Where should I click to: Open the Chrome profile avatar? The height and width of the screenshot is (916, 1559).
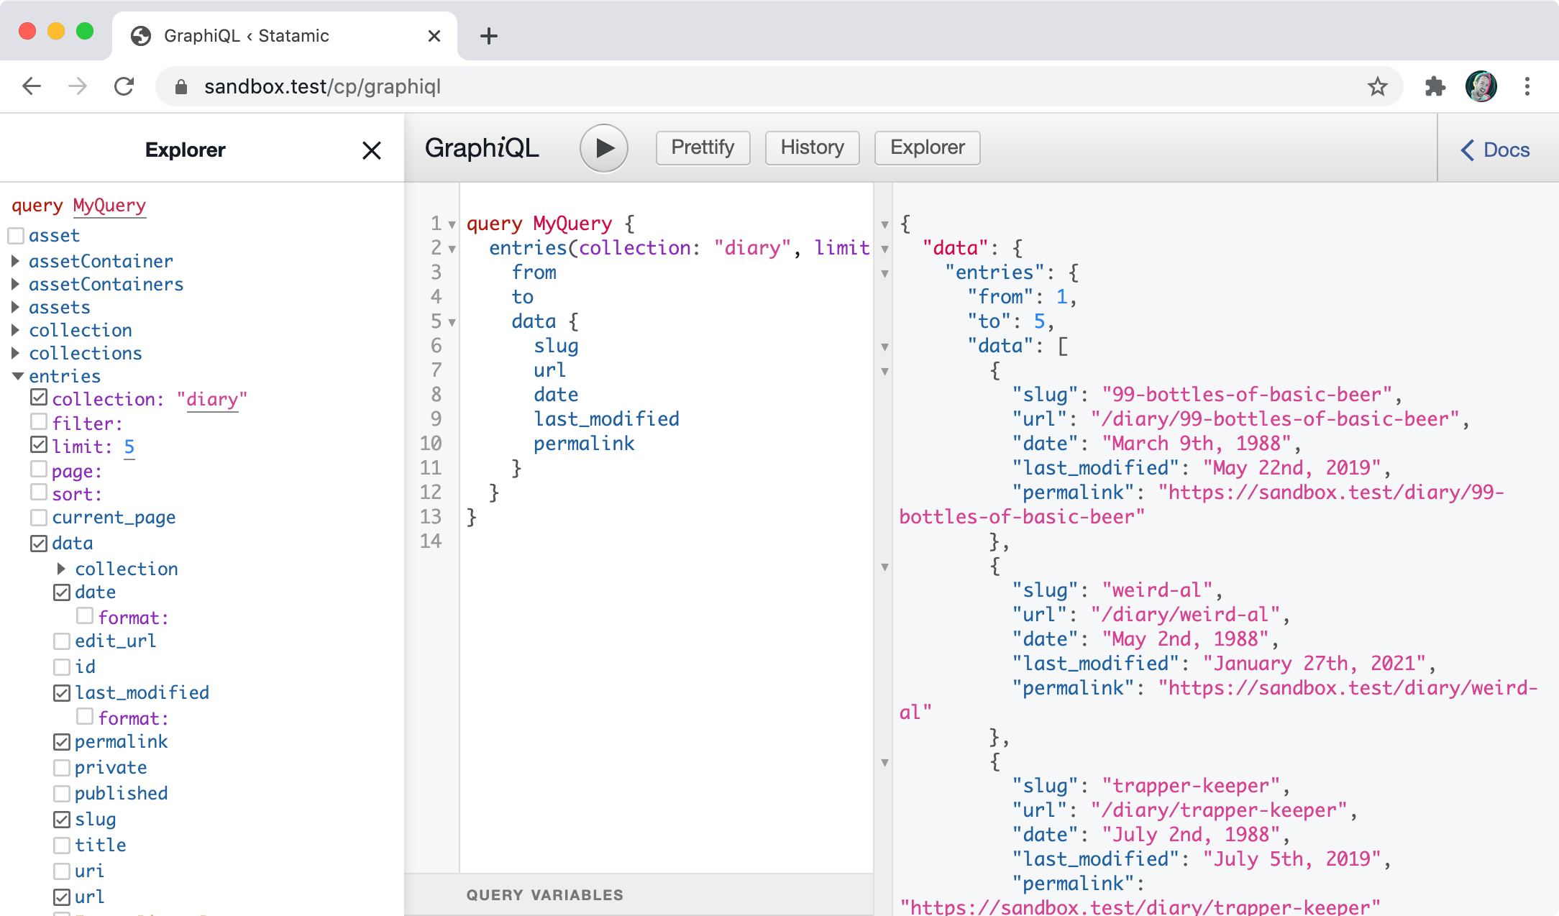[x=1481, y=86]
